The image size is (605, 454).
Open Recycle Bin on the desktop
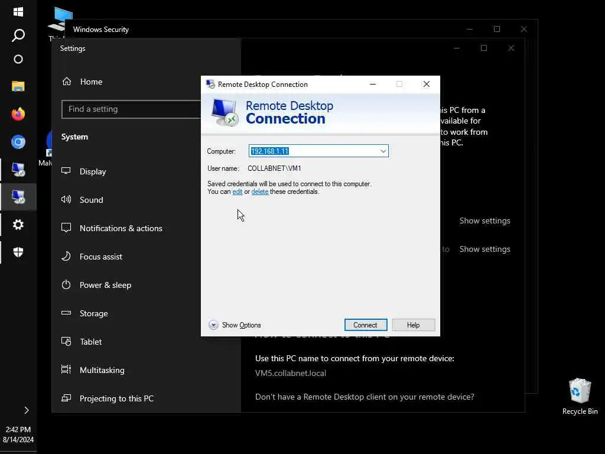580,397
